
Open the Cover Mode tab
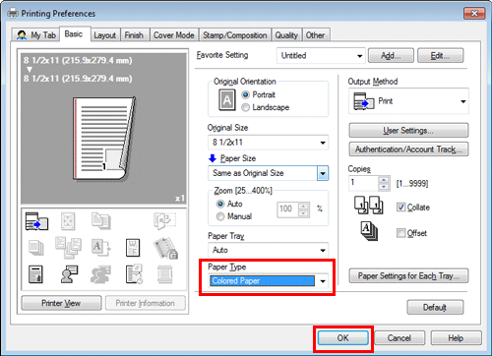point(174,35)
